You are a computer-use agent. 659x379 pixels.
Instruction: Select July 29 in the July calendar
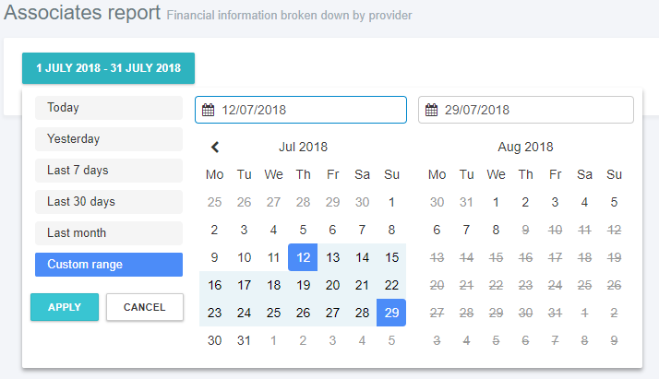click(x=391, y=313)
